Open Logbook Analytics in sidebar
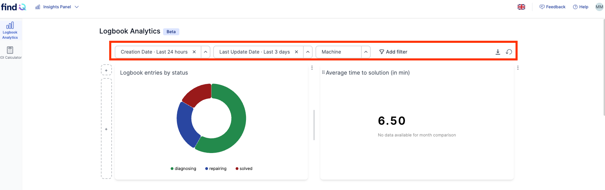This screenshot has height=190, width=605. click(10, 30)
